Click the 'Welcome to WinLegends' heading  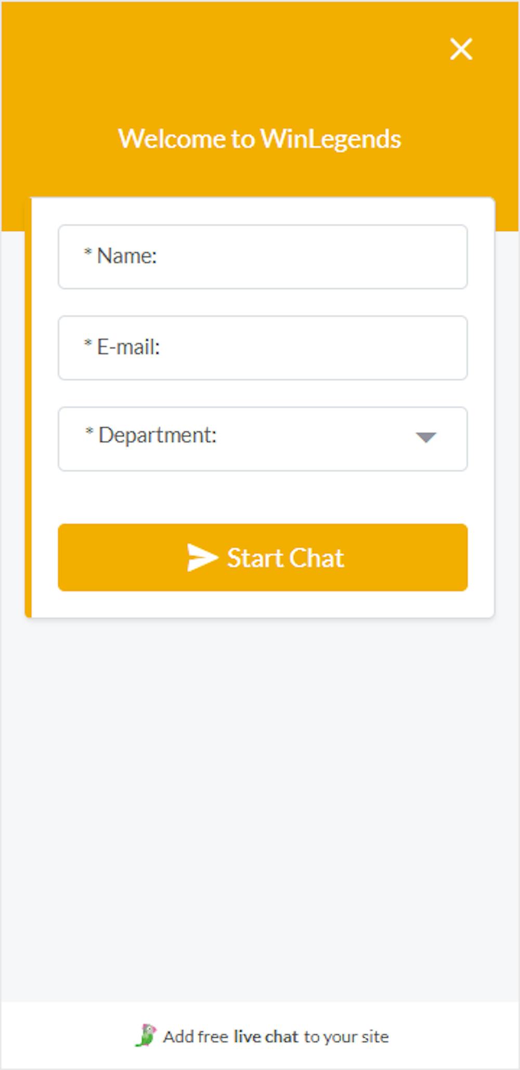point(259,139)
